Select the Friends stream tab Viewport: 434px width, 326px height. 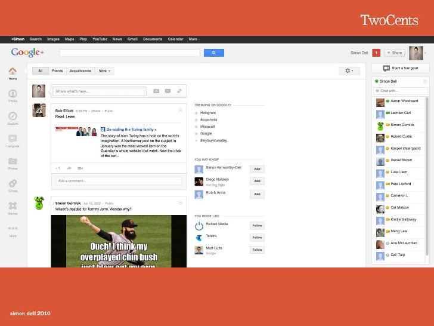tap(57, 71)
